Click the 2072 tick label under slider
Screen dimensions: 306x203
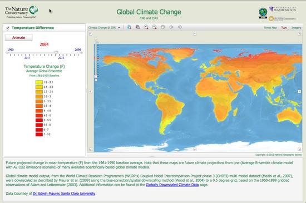(61, 58)
